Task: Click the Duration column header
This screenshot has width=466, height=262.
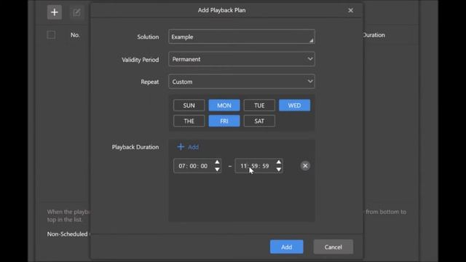Action: coord(374,35)
